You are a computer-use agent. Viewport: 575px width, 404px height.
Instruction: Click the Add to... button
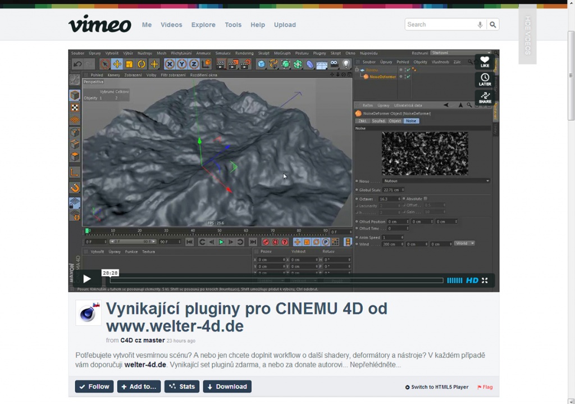[139, 387]
